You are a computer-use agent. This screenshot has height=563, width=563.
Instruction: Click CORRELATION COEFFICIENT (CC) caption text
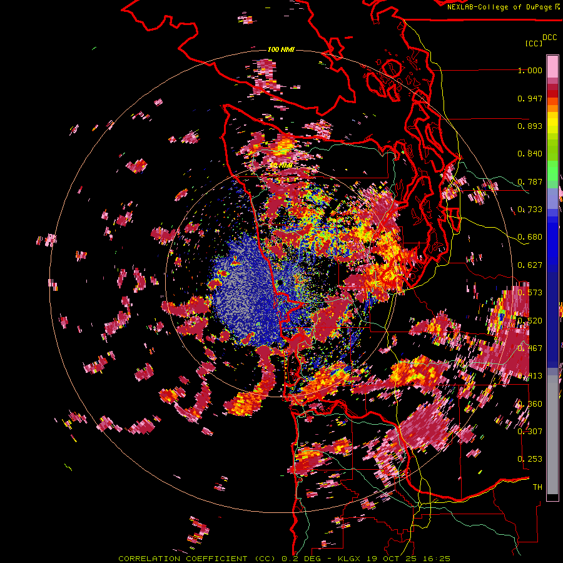pyautogui.click(x=197, y=559)
